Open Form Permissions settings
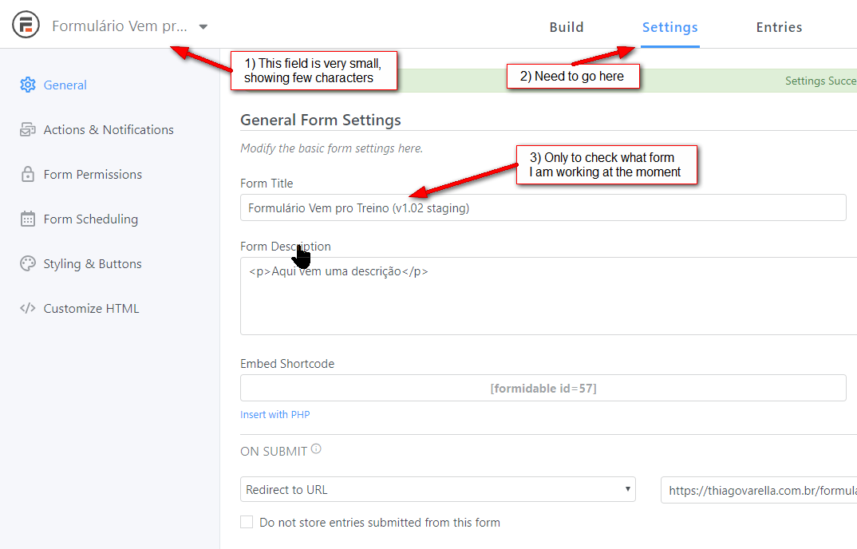The height and width of the screenshot is (549, 857). pos(93,175)
